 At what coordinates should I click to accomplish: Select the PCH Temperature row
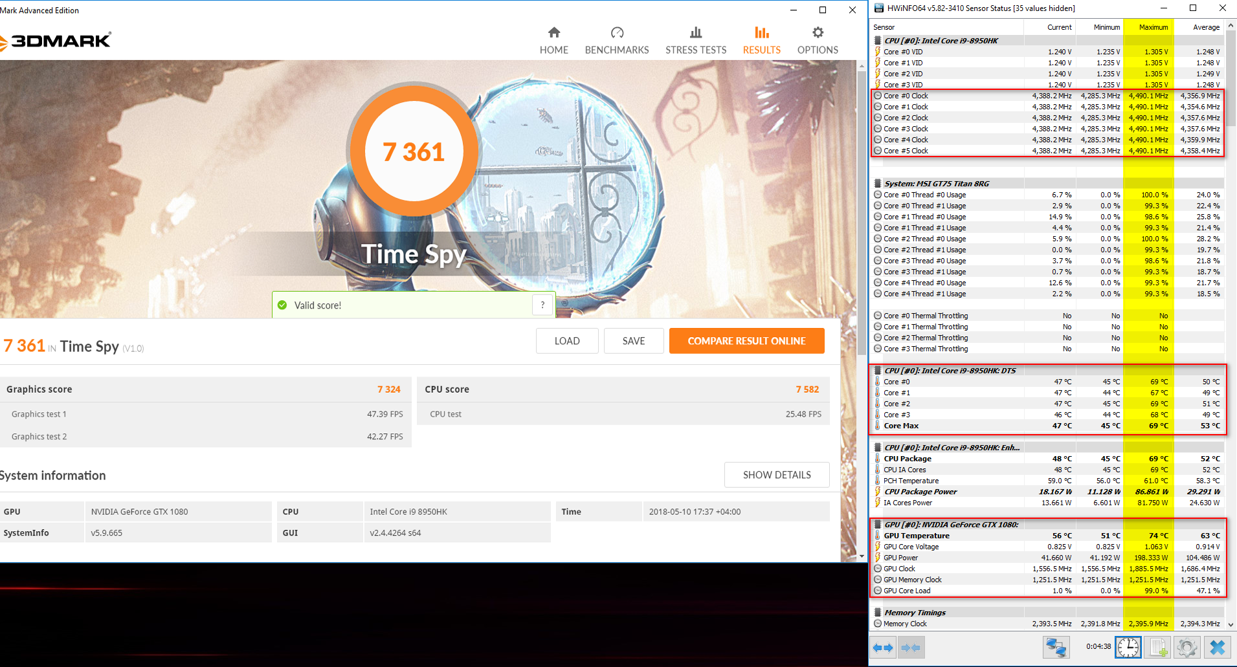1047,481
